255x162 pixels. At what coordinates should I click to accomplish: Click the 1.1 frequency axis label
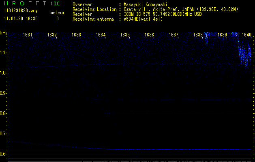[x=3, y=53]
